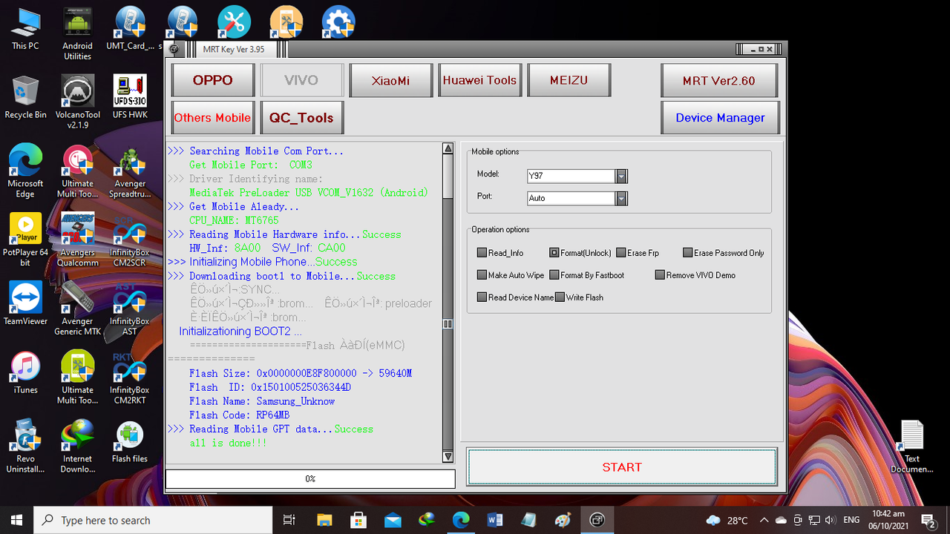Toggle the Erase Frp checkbox
Viewport: 950px width, 534px height.
click(x=621, y=253)
